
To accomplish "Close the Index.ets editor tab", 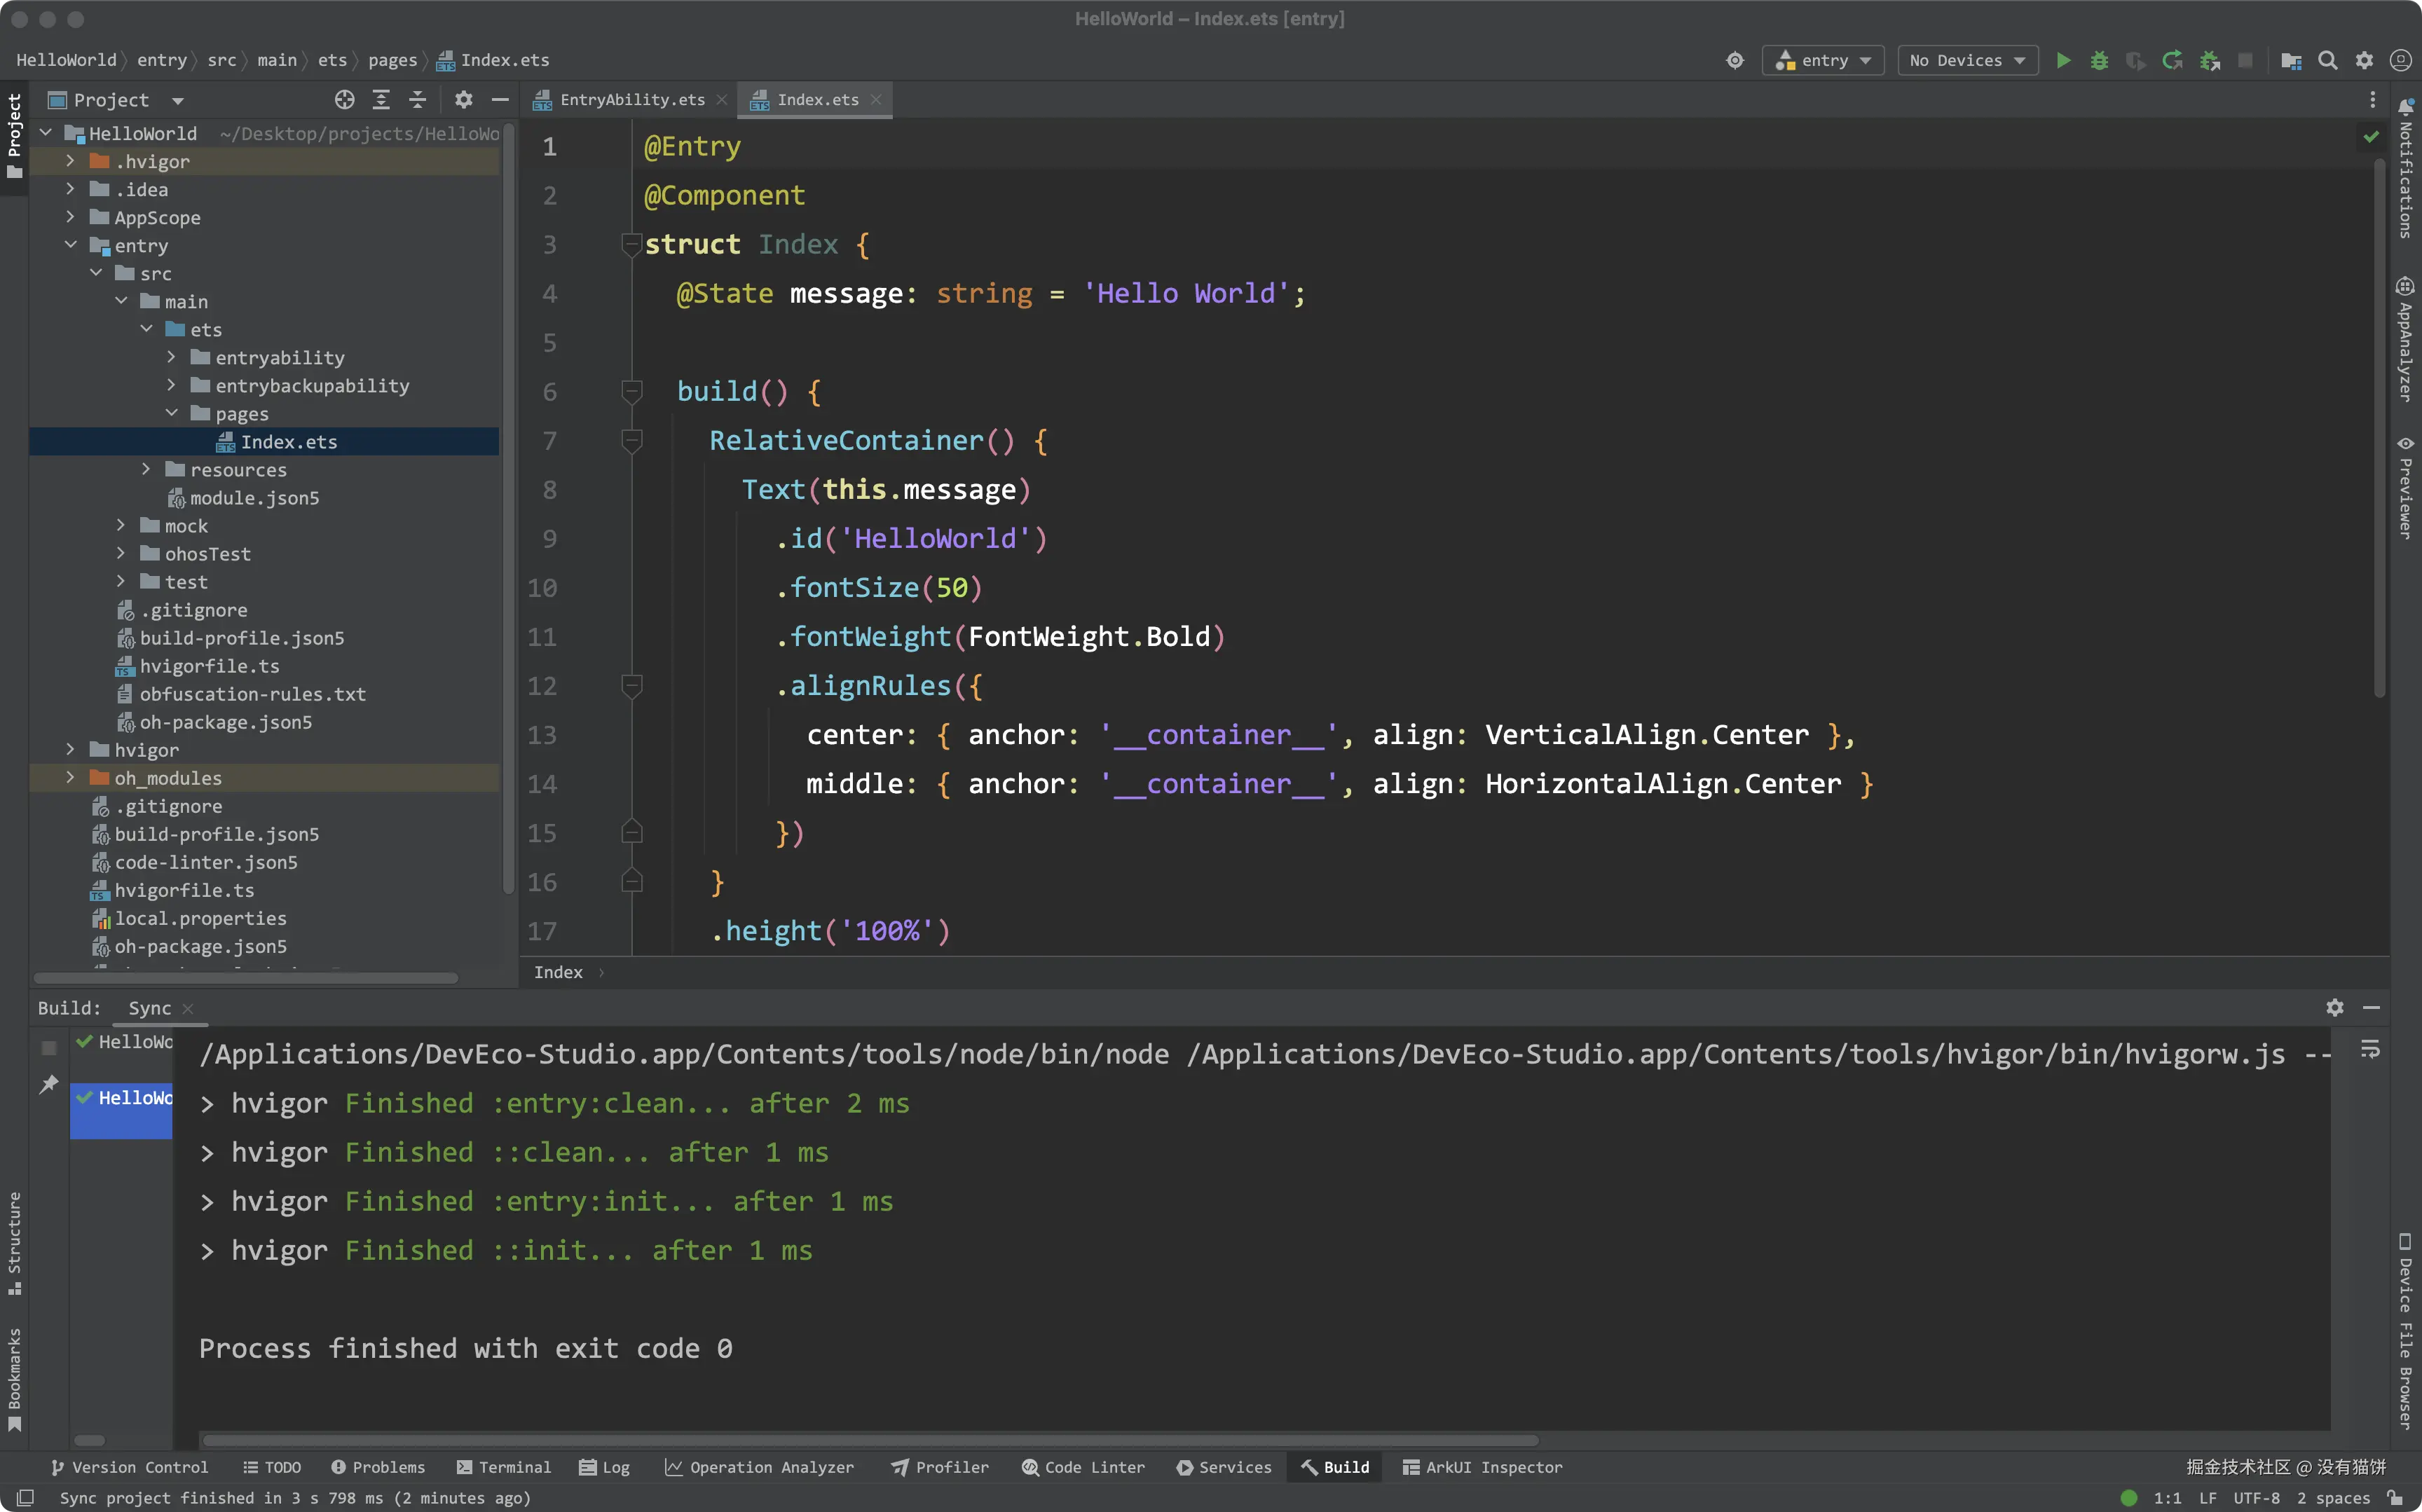I will coord(876,100).
